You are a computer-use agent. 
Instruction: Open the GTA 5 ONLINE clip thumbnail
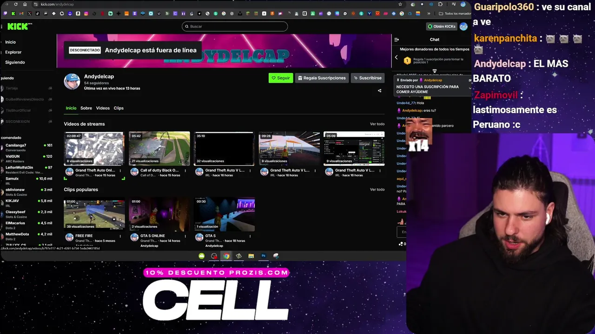coord(159,214)
